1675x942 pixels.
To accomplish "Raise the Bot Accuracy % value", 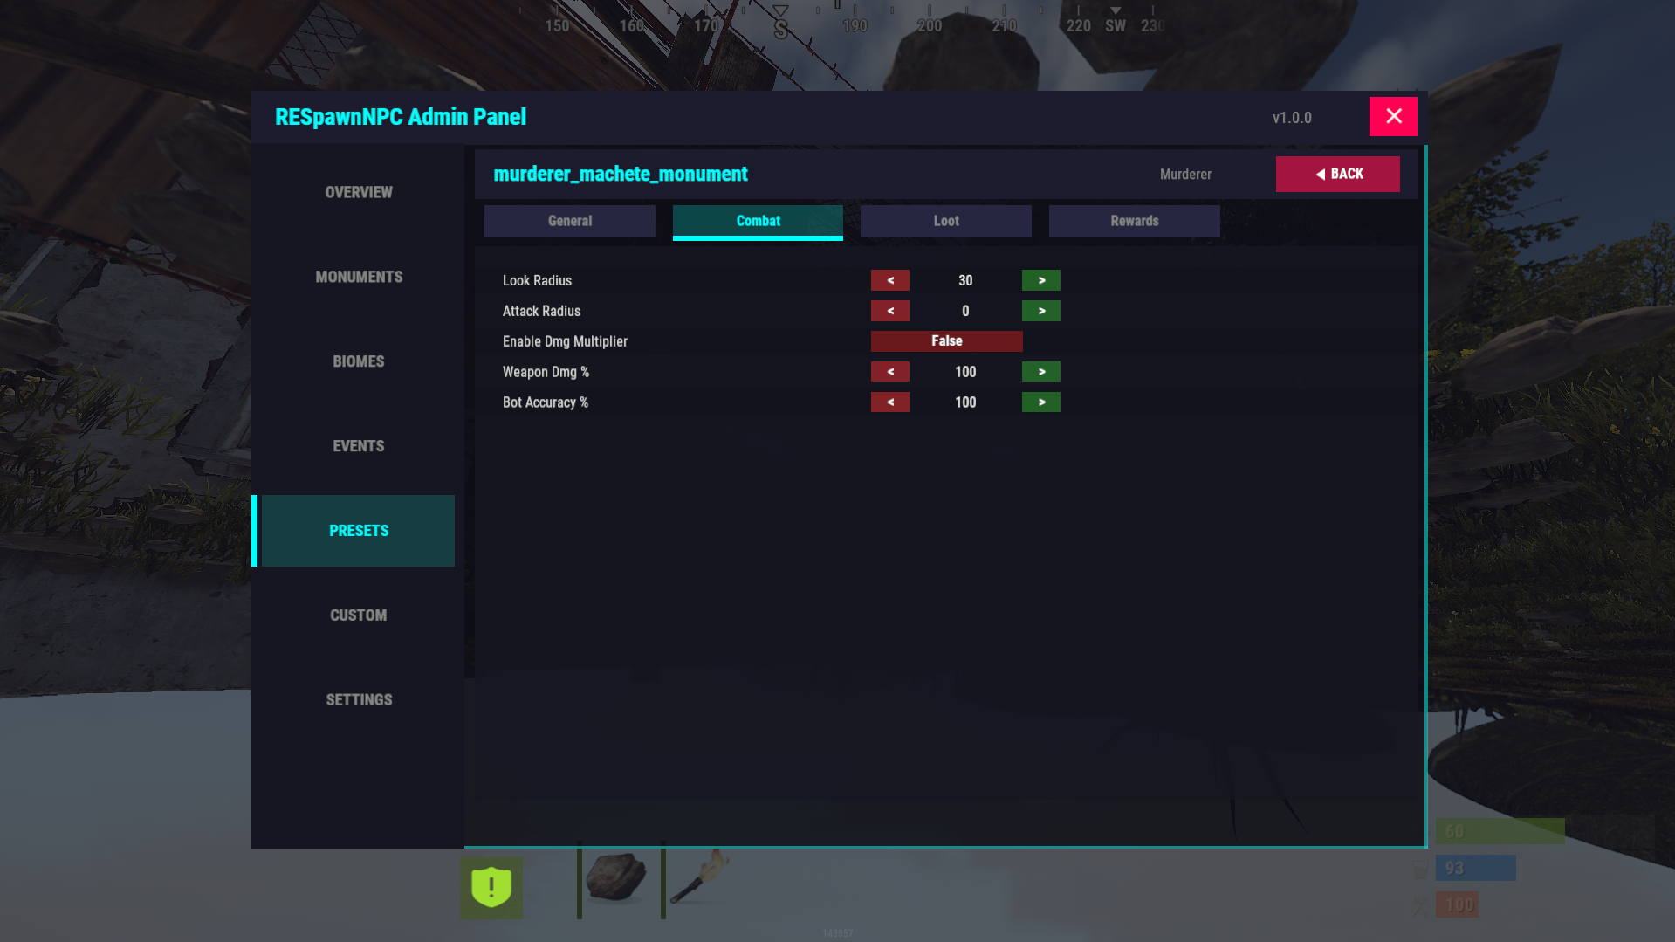I will click(1040, 402).
